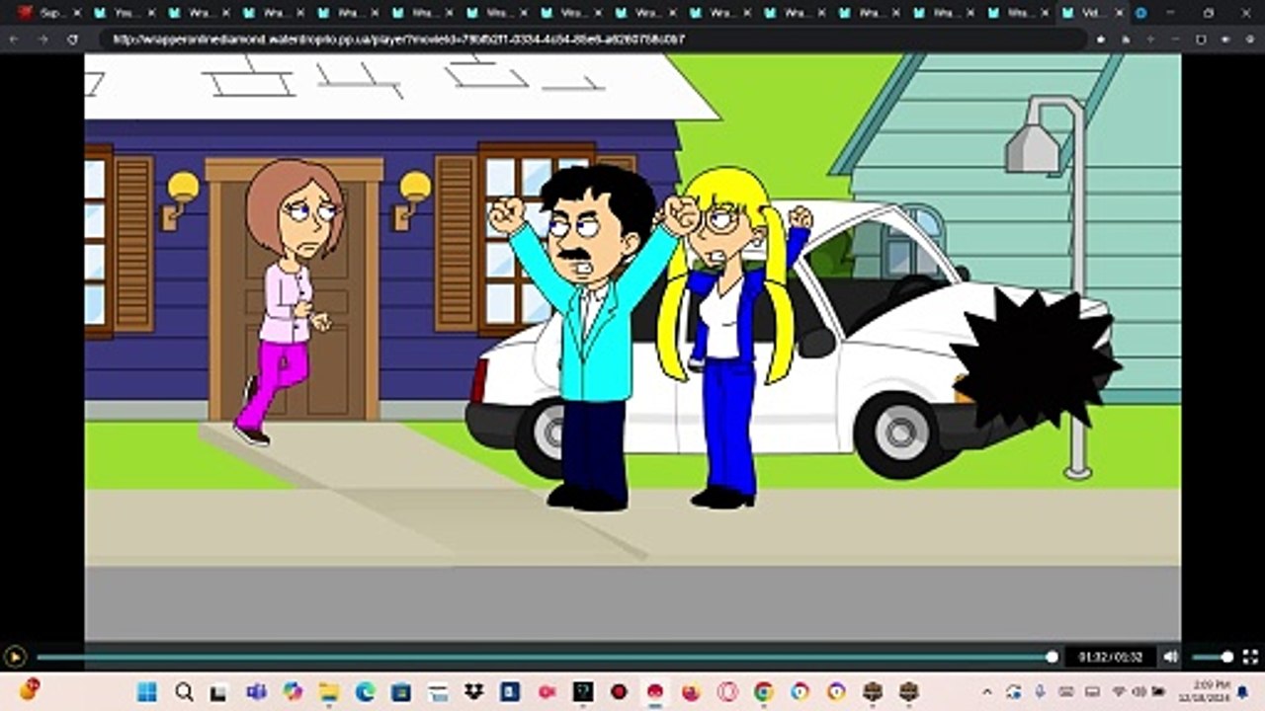Open Google Chrome from the taskbar

point(763,691)
